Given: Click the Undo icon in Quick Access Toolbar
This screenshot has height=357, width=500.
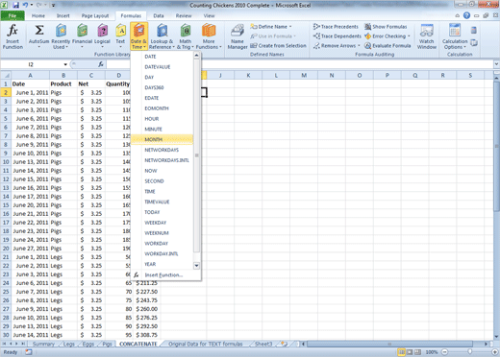Looking at the screenshot, I should click(26, 5).
